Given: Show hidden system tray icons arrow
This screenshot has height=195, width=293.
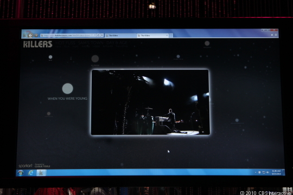Looking at the screenshot, I should coord(256,172).
